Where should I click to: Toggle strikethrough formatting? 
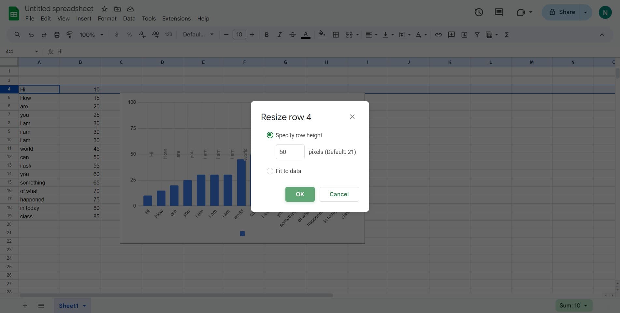pyautogui.click(x=292, y=34)
